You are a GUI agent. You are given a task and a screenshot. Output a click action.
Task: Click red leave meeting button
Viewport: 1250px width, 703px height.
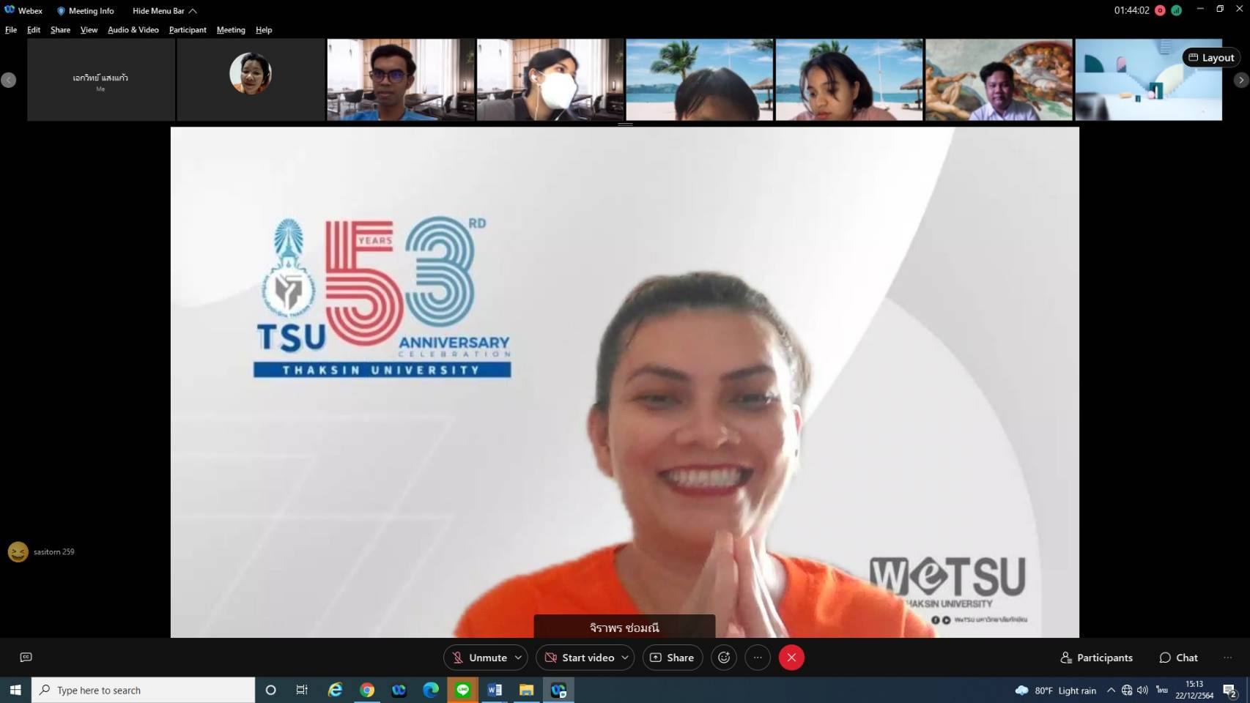point(791,658)
